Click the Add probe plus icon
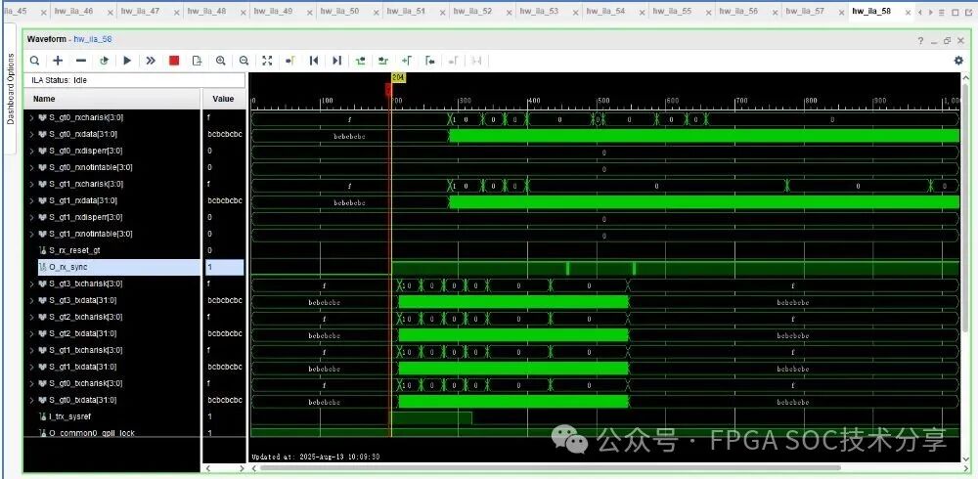Screen dimensions: 978x479 pyautogui.click(x=58, y=61)
